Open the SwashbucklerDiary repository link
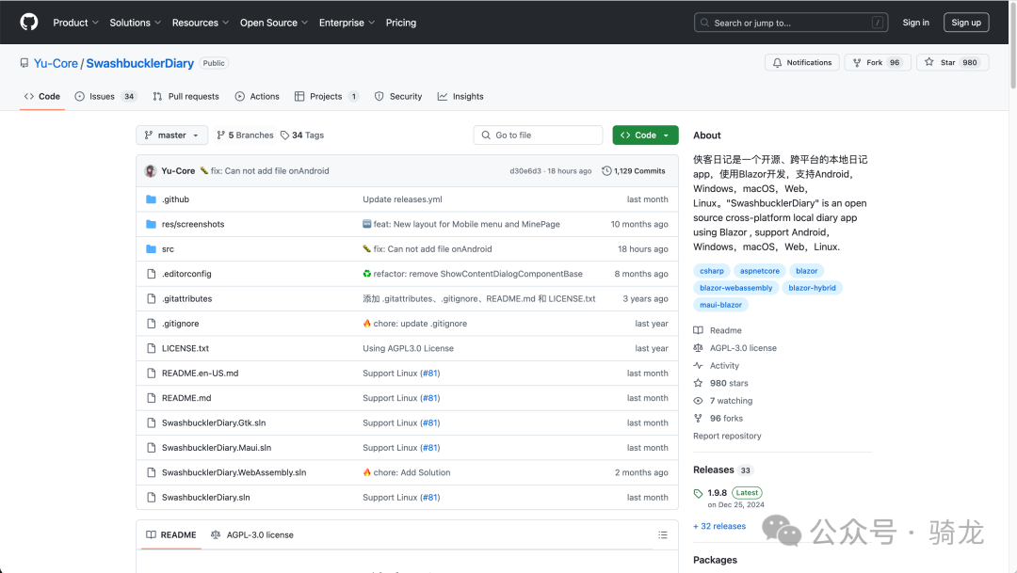Screen dimensions: 1017x573 (x=140, y=63)
